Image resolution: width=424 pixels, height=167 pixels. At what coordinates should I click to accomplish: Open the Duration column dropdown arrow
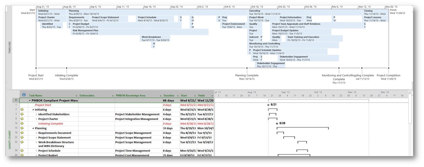coord(178,96)
